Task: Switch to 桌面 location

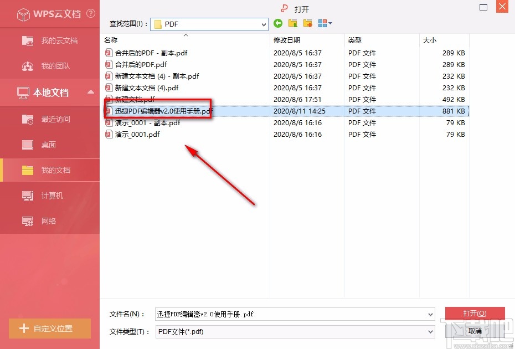Action: pyautogui.click(x=50, y=145)
